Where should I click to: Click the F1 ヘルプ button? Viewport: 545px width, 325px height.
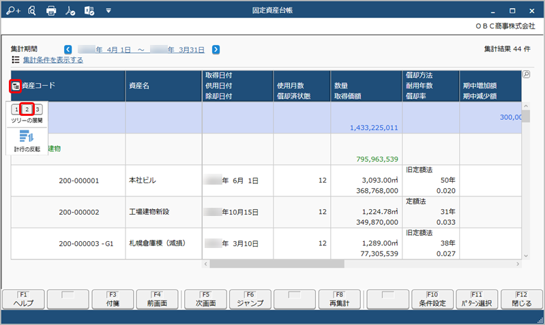pyautogui.click(x=23, y=299)
